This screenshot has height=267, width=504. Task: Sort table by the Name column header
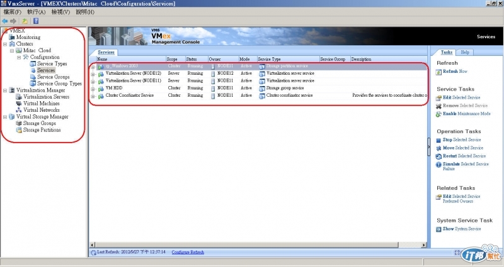(131, 59)
